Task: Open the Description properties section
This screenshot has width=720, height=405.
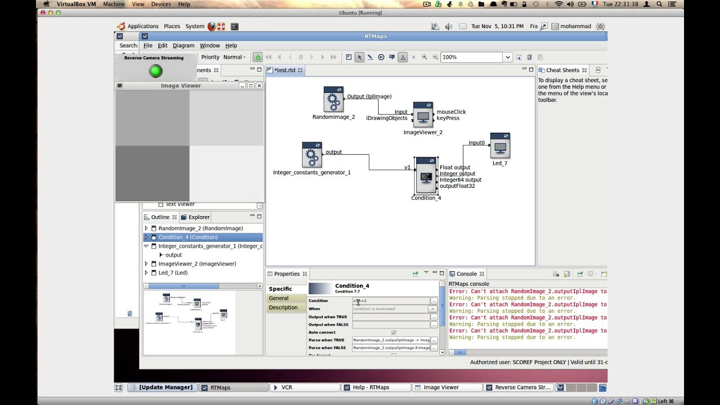Action: point(286,308)
